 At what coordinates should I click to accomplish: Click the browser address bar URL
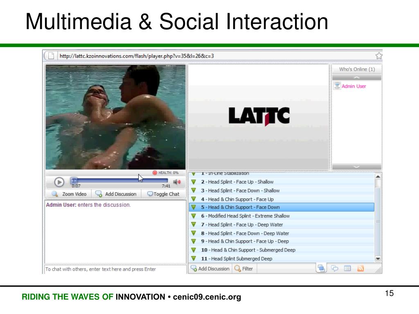point(137,56)
